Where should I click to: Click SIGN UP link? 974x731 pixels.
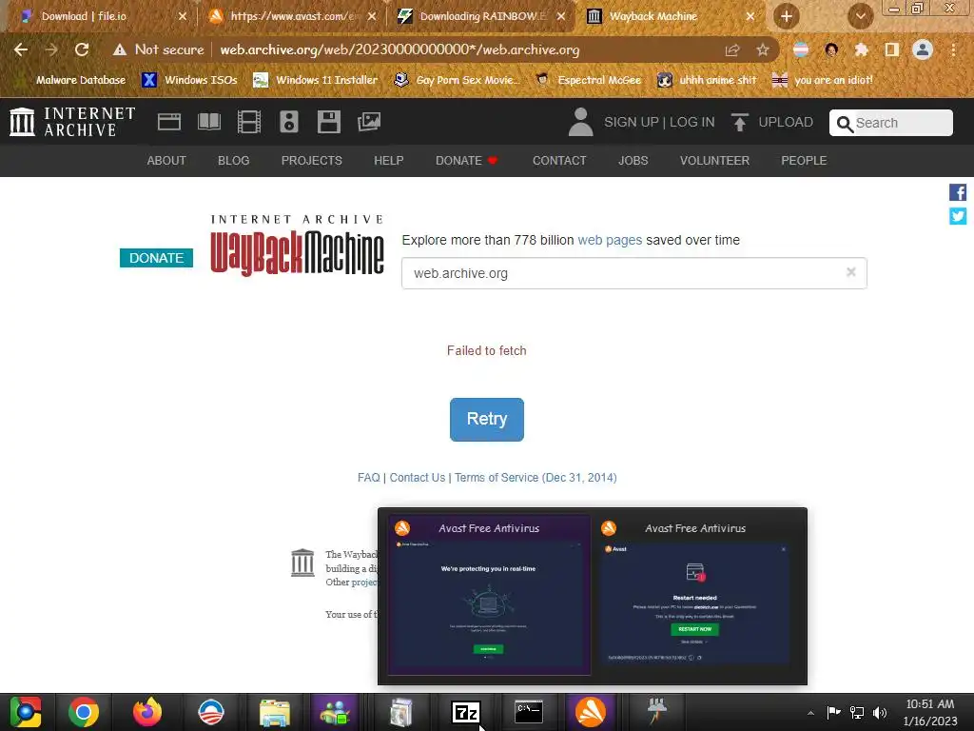(632, 122)
